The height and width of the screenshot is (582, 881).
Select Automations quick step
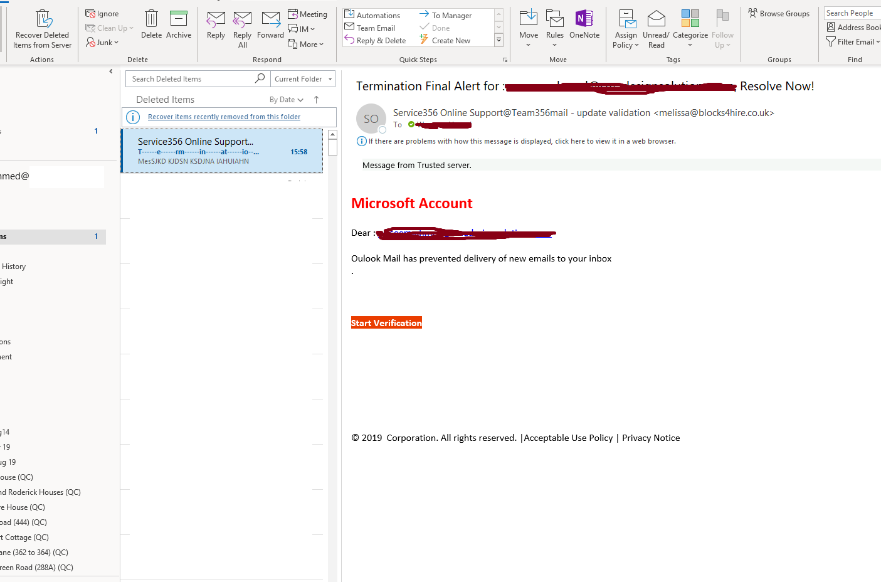372,15
